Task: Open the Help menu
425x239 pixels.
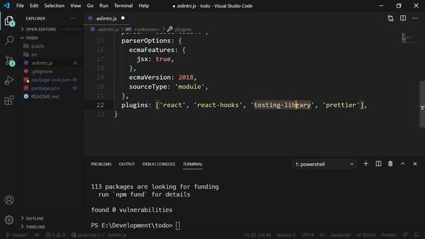Action: coord(143,6)
